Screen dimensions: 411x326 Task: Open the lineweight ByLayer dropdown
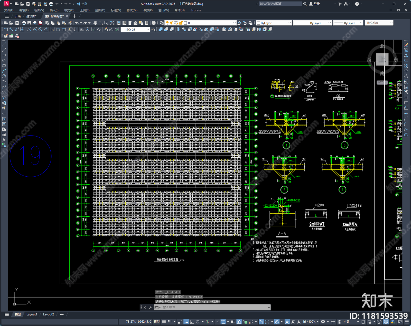click(x=348, y=23)
